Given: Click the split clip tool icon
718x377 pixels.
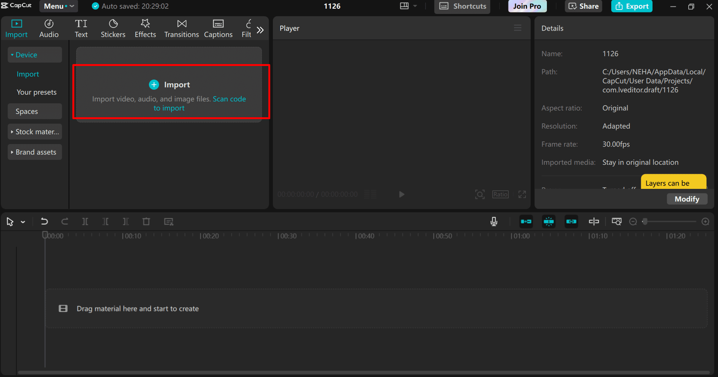Looking at the screenshot, I should (x=85, y=222).
